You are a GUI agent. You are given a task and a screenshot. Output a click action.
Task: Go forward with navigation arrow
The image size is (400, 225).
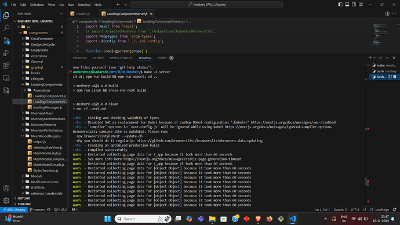tap(125, 4)
